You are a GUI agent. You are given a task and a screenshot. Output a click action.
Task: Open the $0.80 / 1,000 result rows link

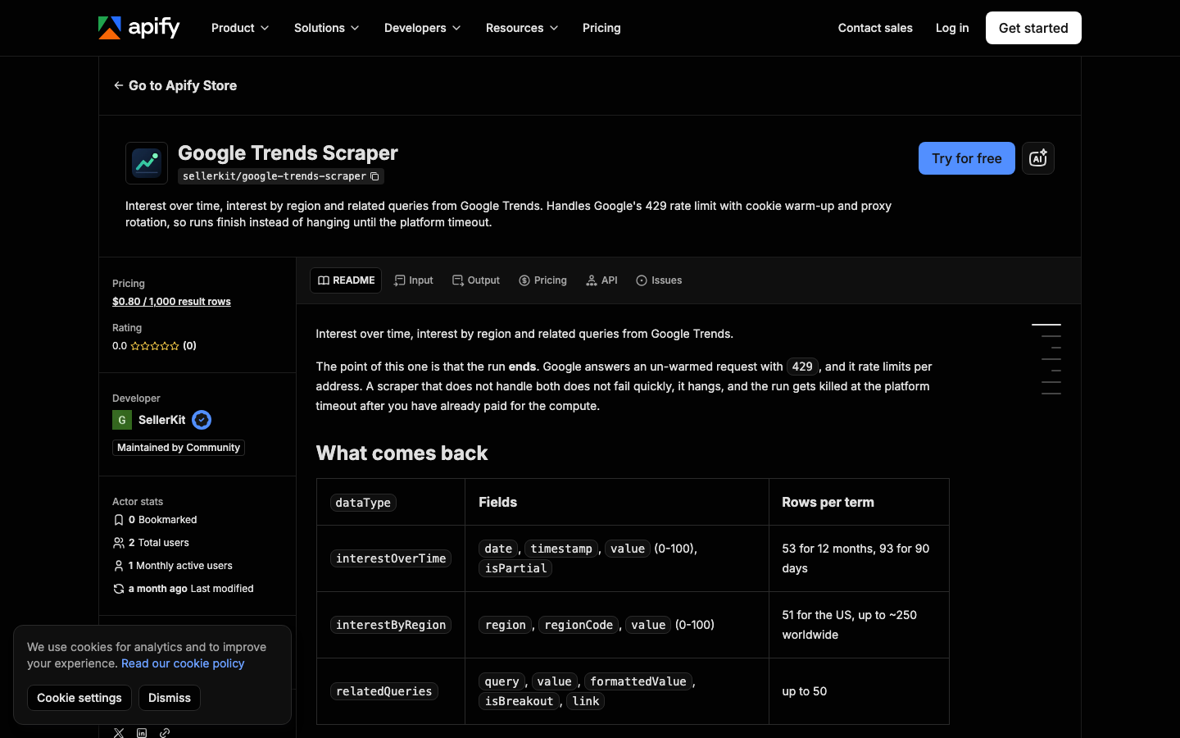click(171, 302)
